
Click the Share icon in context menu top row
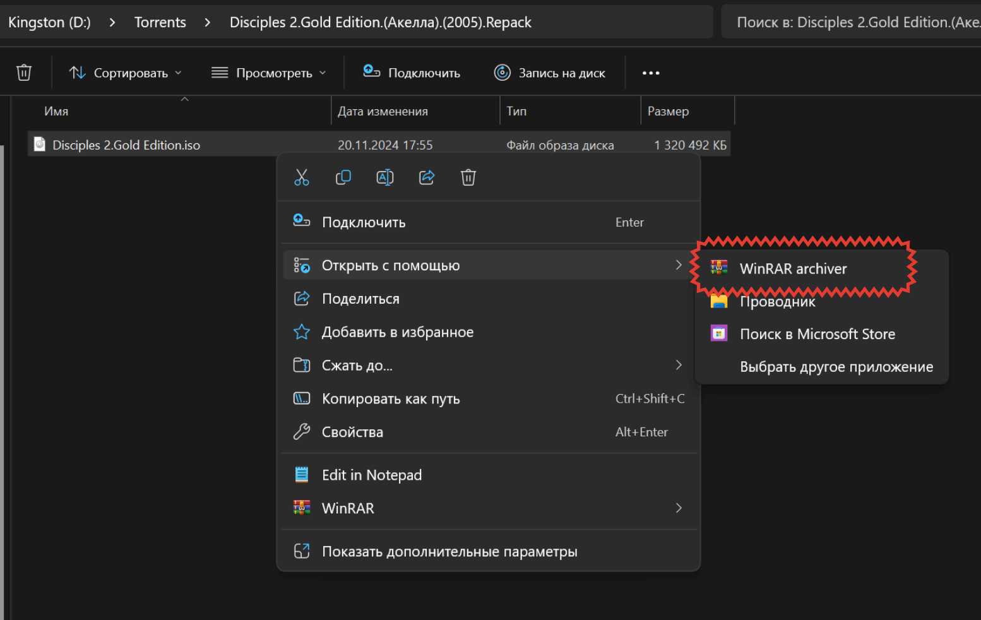click(427, 177)
